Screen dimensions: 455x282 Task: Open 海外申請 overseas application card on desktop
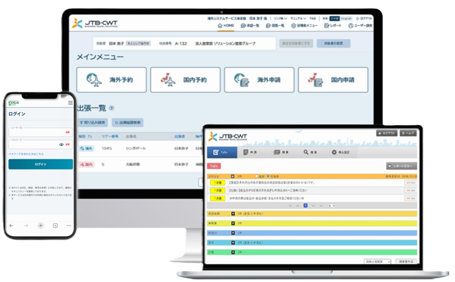click(259, 80)
